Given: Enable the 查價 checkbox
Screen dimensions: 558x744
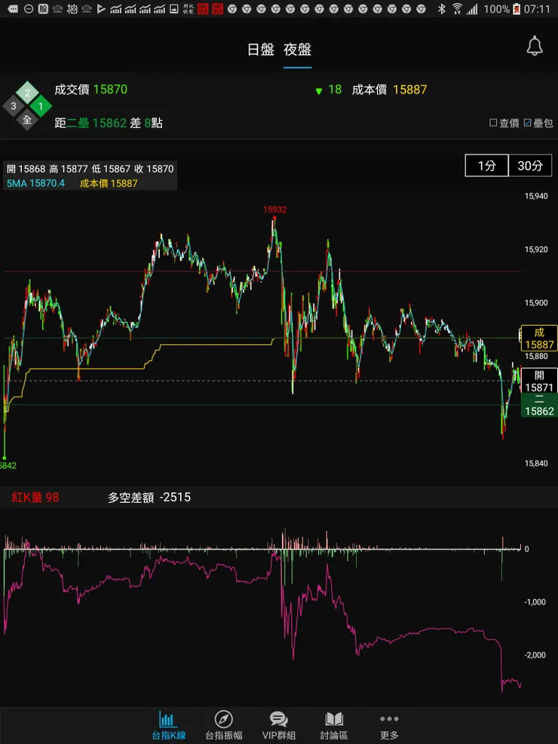Looking at the screenshot, I should tap(493, 123).
